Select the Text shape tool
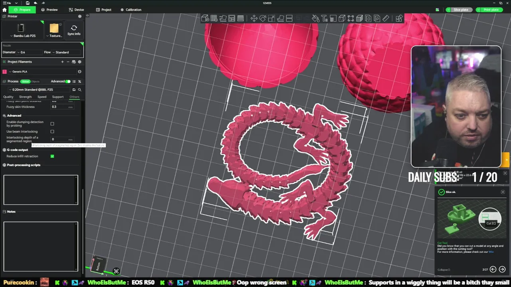 click(325, 18)
